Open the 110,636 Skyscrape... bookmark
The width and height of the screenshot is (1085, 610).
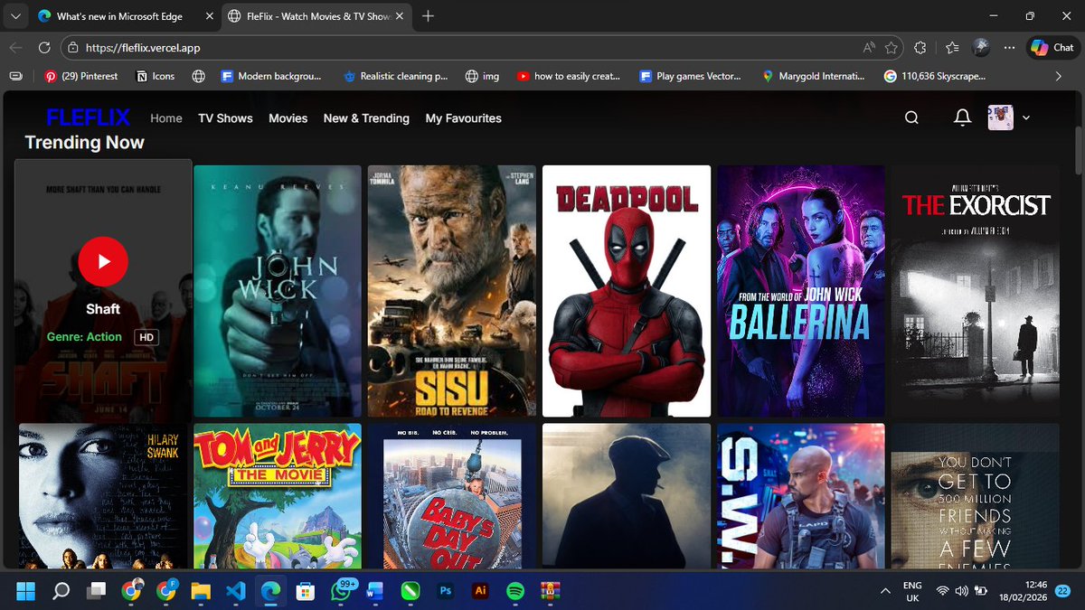[x=935, y=77]
